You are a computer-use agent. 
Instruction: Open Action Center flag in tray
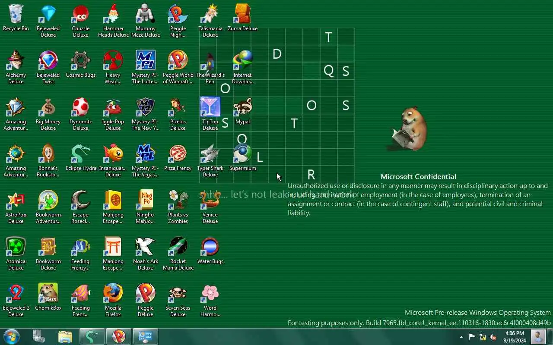coord(472,337)
